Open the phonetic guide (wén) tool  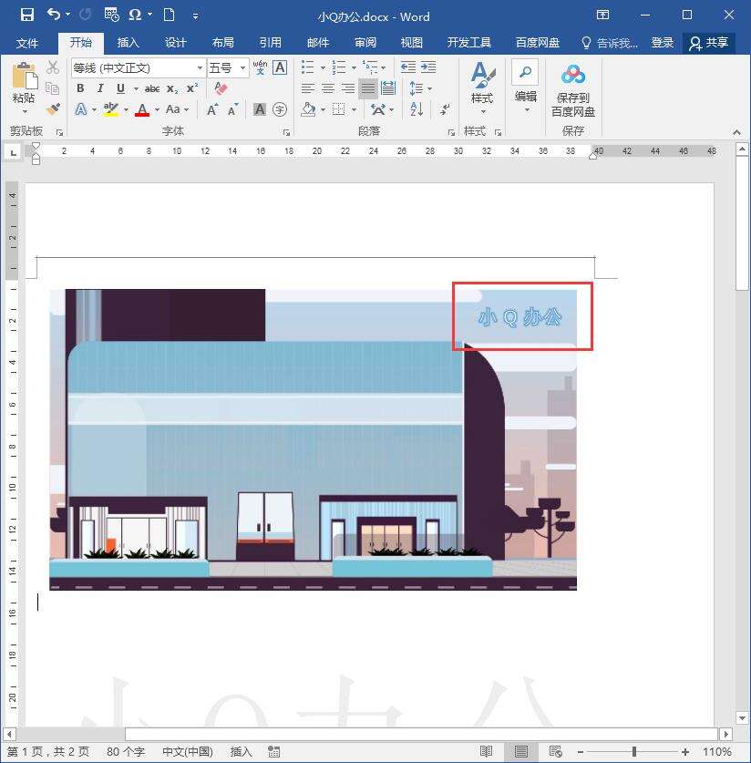click(x=261, y=67)
